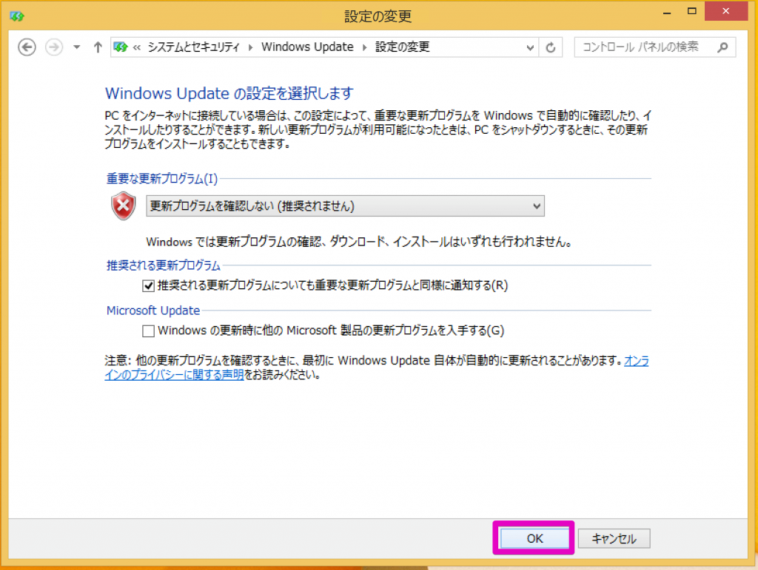Viewport: 758px width, 570px height.
Task: Uncheck 推奨される更新プログラム notification checkbox
Action: click(x=148, y=285)
